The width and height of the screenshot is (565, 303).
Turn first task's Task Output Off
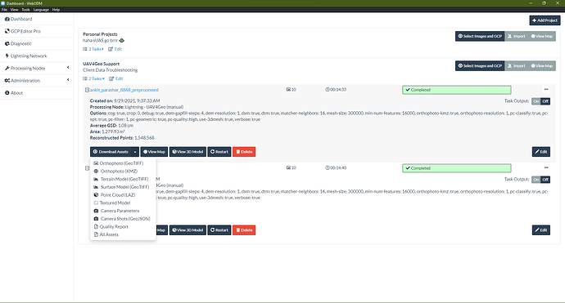pos(545,101)
